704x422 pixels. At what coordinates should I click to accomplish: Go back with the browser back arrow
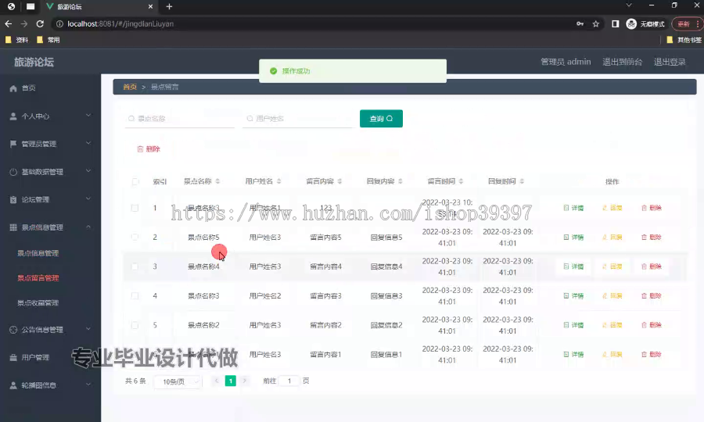[8, 23]
